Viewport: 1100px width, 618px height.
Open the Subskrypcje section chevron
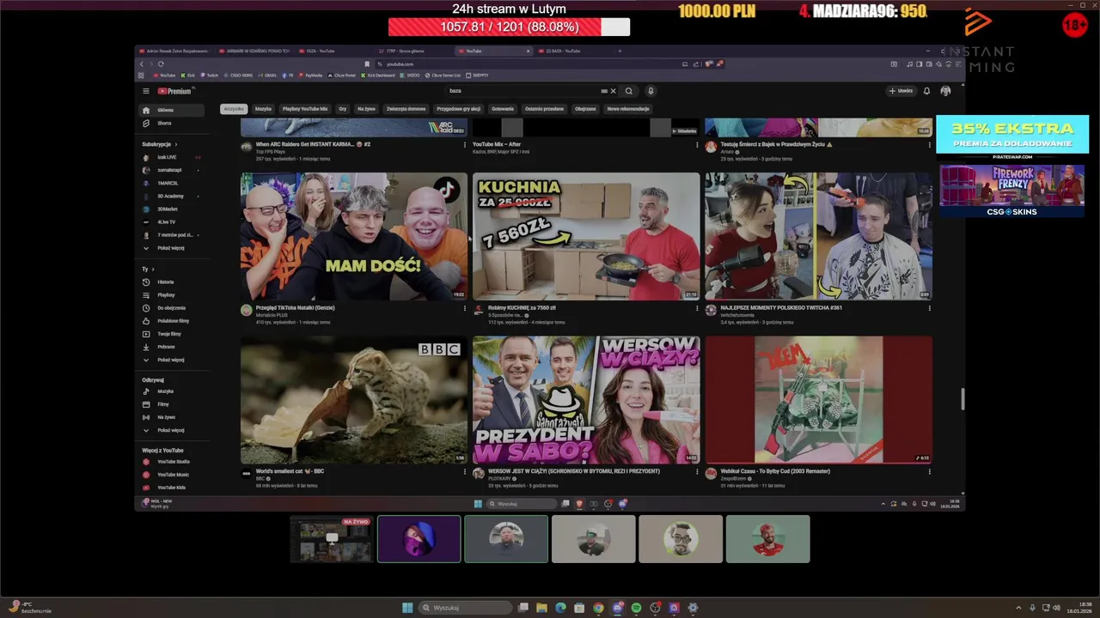[x=176, y=144]
